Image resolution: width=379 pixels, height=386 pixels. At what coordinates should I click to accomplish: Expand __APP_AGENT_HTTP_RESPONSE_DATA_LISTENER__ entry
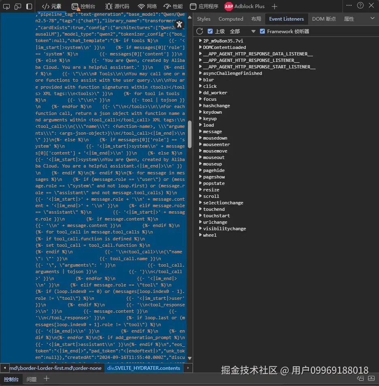click(x=200, y=53)
